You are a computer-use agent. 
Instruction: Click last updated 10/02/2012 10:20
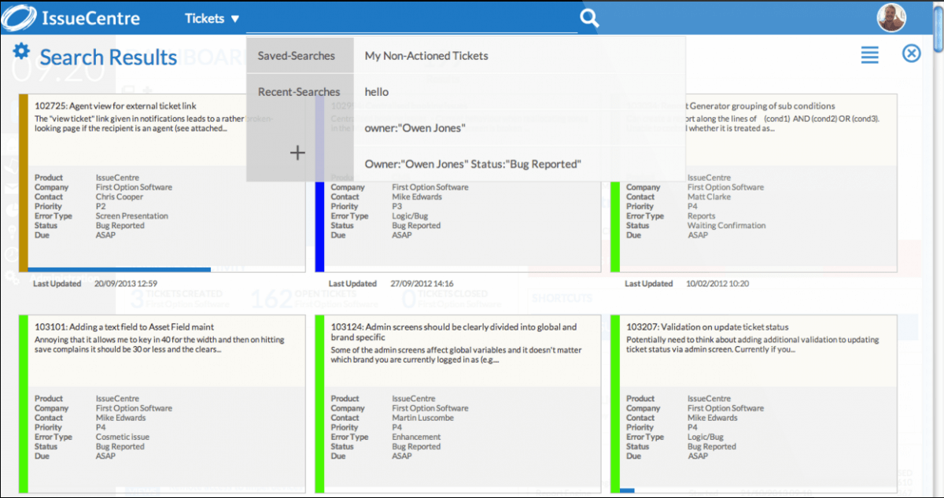point(717,283)
